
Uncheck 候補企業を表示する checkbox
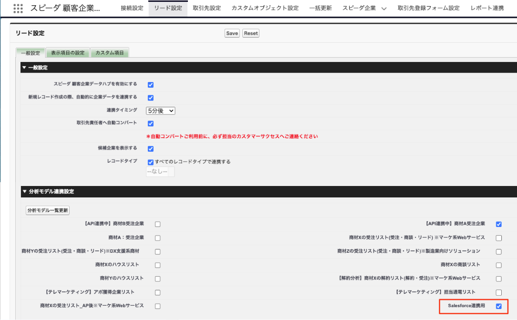pyautogui.click(x=150, y=148)
